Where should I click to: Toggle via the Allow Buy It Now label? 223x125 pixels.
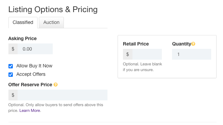[34, 66]
